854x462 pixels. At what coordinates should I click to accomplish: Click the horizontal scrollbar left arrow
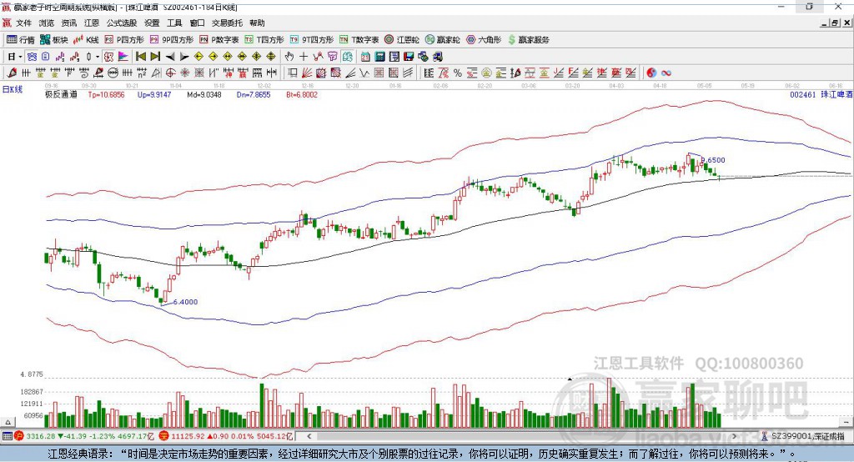pos(309,436)
